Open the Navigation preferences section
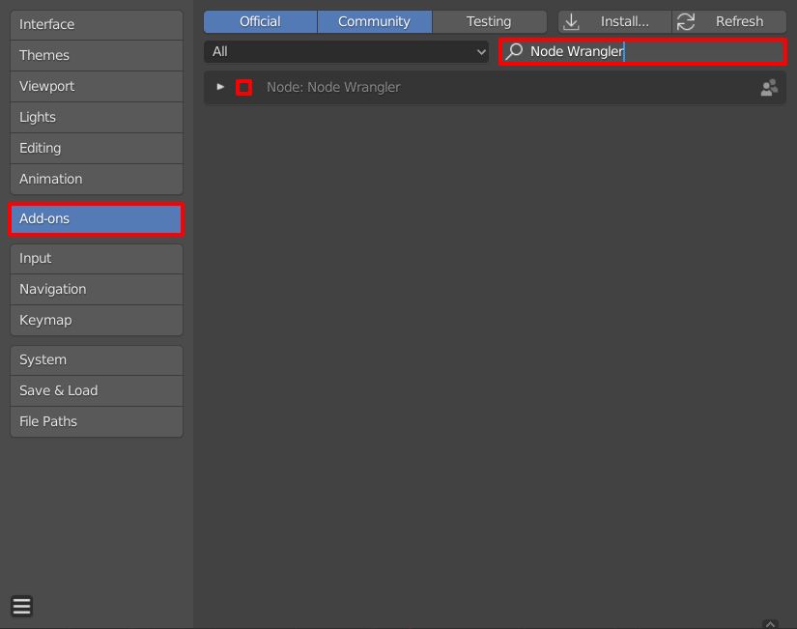The height and width of the screenshot is (629, 797). [96, 289]
